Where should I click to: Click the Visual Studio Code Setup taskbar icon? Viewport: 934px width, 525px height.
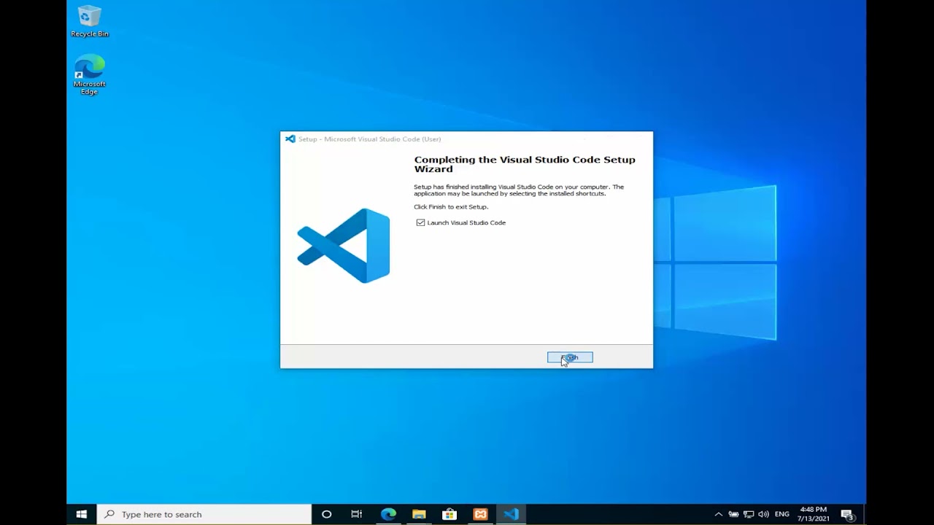pyautogui.click(x=511, y=514)
